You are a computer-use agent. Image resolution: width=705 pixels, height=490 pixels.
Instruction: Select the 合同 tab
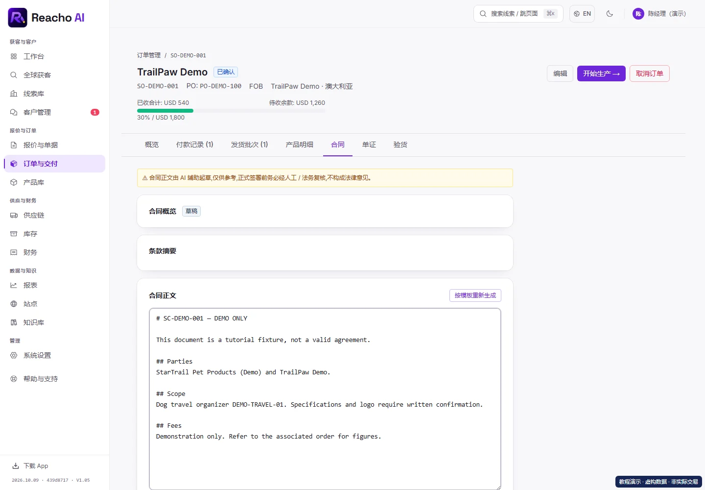tap(338, 145)
